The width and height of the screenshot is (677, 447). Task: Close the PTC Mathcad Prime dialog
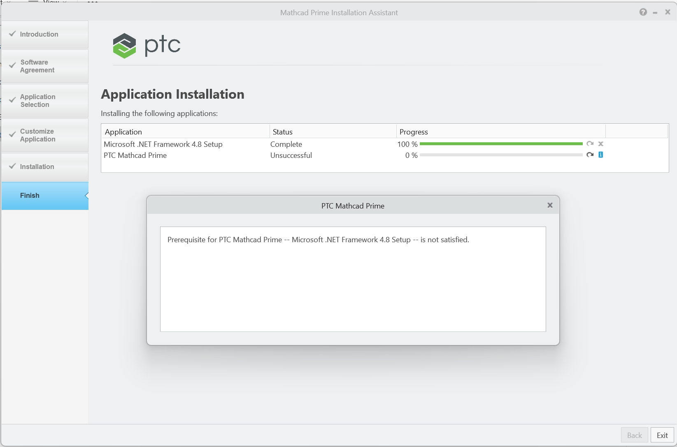(x=550, y=205)
